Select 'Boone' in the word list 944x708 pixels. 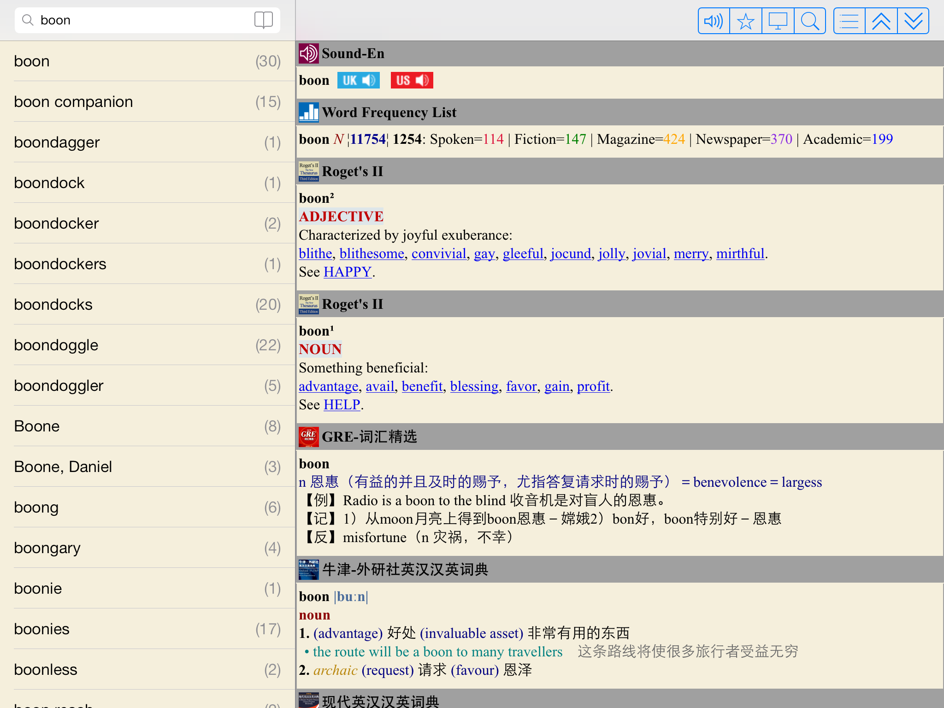(x=147, y=426)
